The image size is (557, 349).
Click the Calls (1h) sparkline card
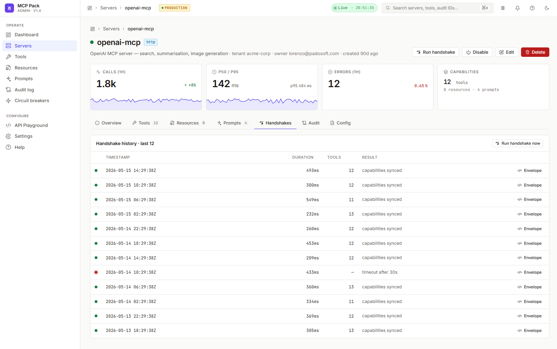coord(146,87)
